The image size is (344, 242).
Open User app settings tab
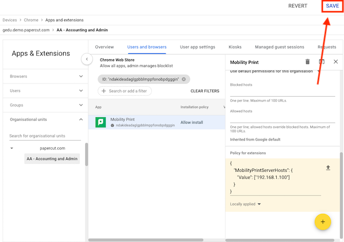click(x=197, y=47)
